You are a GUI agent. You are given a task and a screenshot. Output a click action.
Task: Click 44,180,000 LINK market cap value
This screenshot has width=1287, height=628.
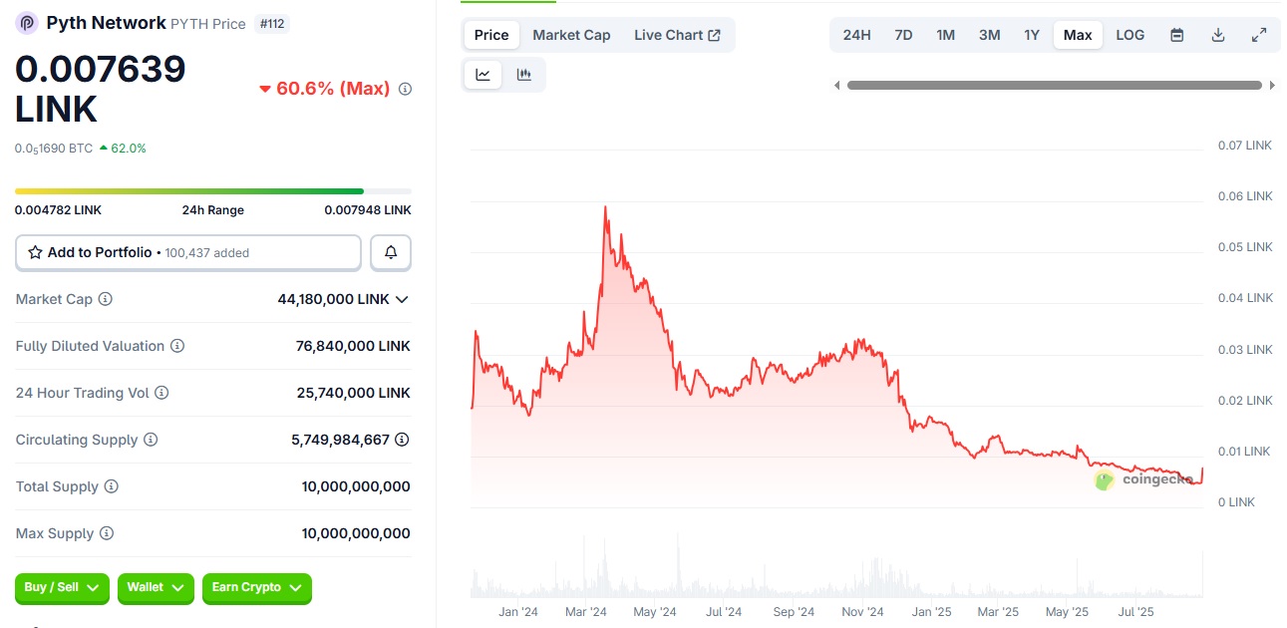pyautogui.click(x=334, y=299)
